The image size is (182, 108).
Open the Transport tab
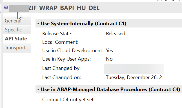[x=17, y=48]
